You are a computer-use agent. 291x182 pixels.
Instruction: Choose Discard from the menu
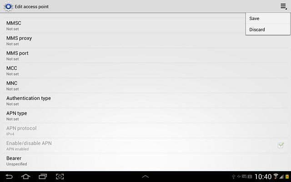(268, 30)
